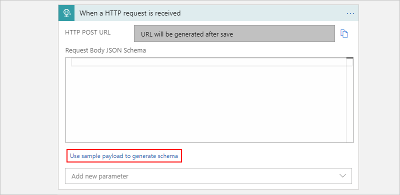Image resolution: width=400 pixels, height=195 pixels.
Task: Click the white card area beside the sample payload link
Action: click(268, 156)
